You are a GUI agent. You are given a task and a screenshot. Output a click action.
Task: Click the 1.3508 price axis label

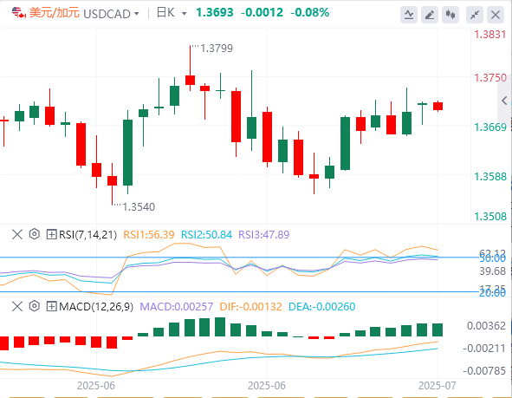[490, 216]
